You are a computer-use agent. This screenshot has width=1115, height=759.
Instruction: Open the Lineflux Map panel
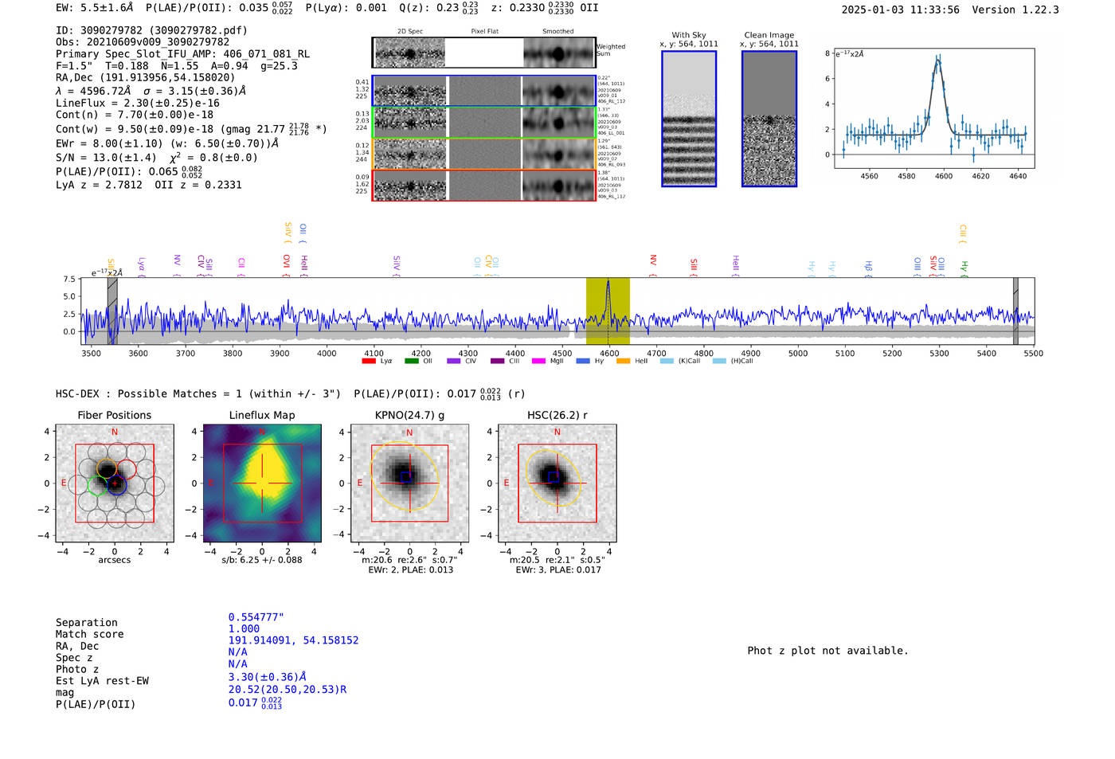coord(262,483)
